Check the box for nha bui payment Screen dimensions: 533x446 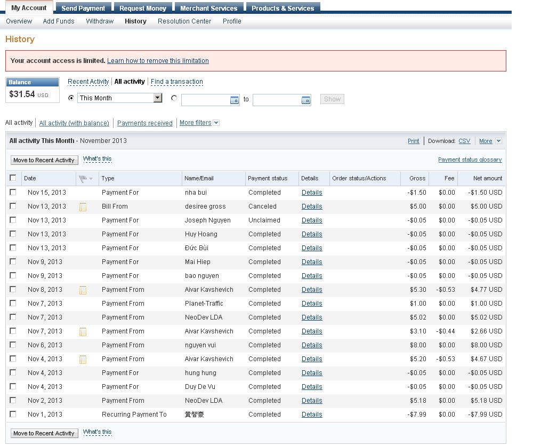tap(13, 193)
